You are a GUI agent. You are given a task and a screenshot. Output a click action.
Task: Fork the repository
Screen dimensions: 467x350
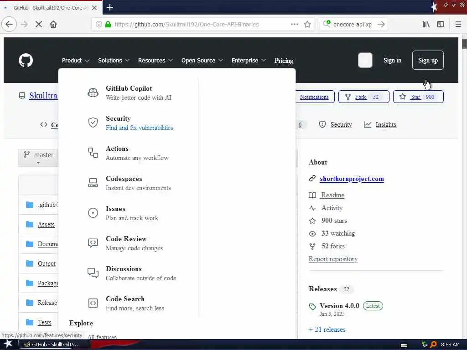(x=363, y=97)
